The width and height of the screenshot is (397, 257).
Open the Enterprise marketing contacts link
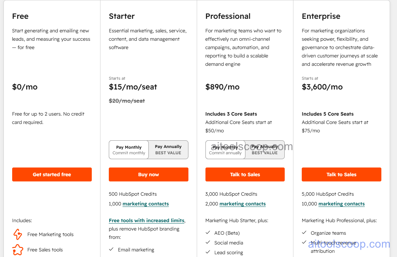341,204
